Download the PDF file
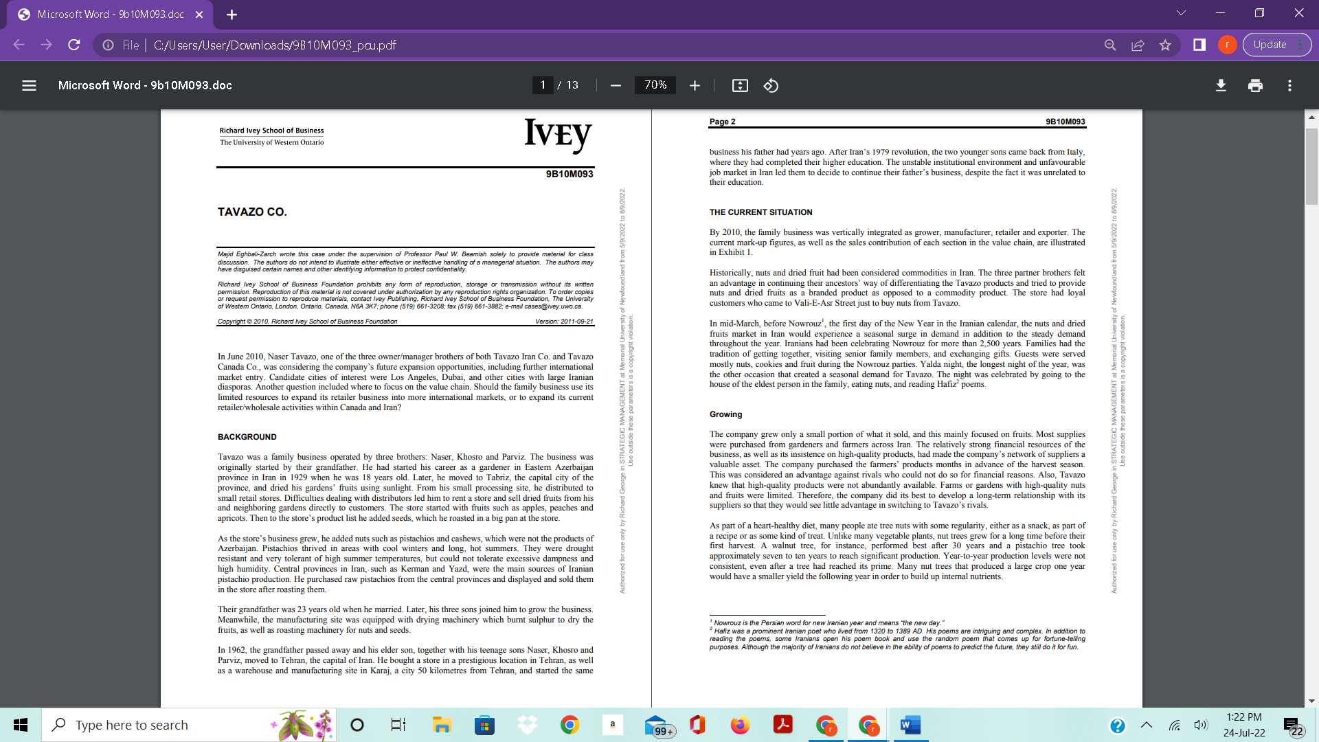1319x742 pixels. coord(1221,85)
